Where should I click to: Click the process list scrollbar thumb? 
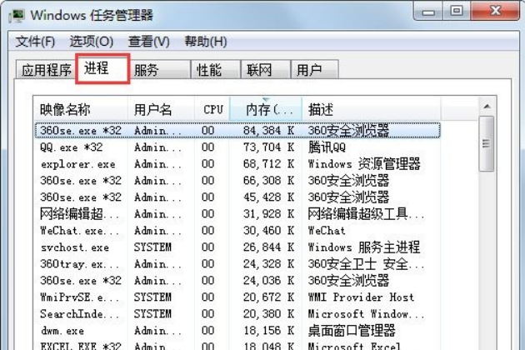pos(487,143)
